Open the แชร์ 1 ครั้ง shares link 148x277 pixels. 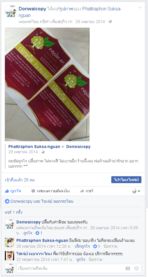(x=13, y=212)
